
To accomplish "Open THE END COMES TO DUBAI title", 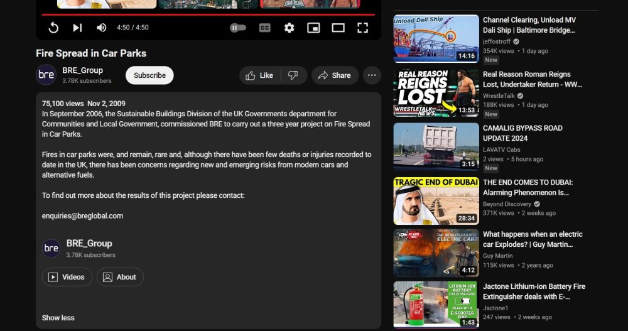I will coord(528,187).
